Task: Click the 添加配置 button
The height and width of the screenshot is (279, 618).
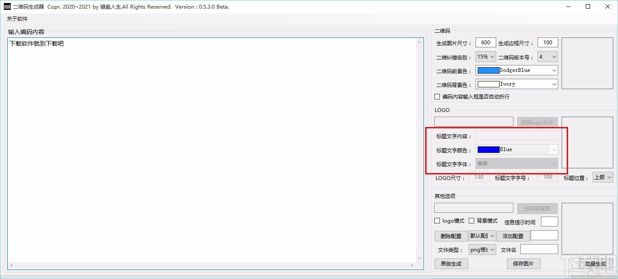Action: [513, 236]
